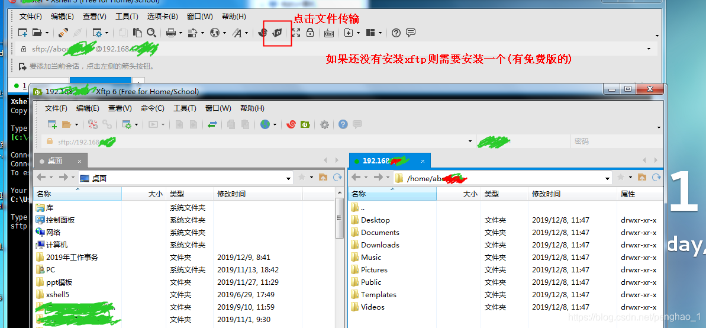Viewport: 706px width, 328px height.
Task: Expand Xftp globe encoding dropdown arrow
Action: click(x=275, y=125)
